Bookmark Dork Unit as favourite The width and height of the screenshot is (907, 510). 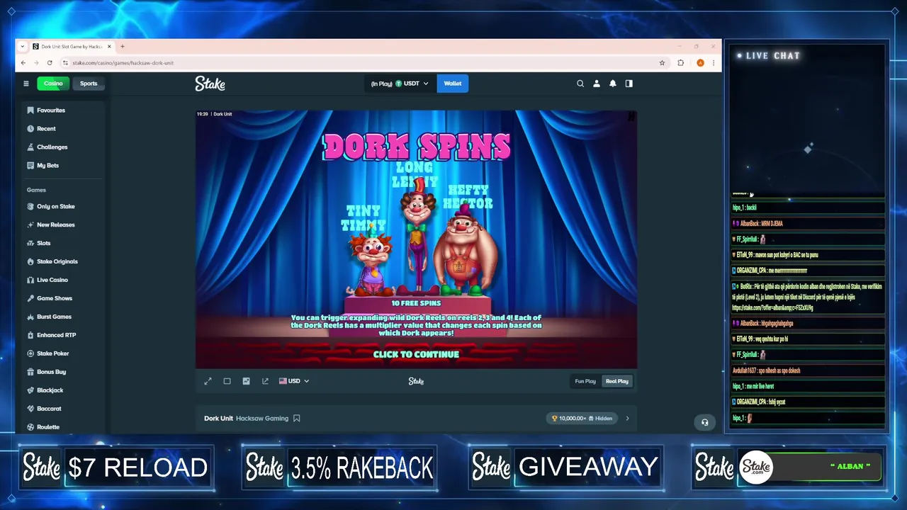click(297, 419)
